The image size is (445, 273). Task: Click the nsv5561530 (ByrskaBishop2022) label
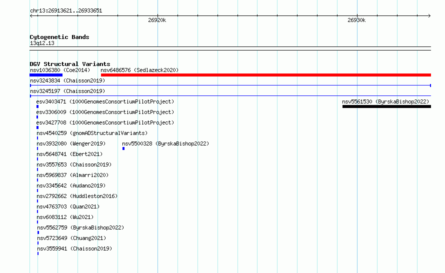[x=385, y=101]
